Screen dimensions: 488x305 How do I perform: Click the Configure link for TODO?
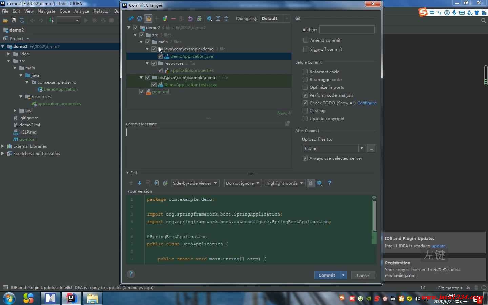click(367, 103)
